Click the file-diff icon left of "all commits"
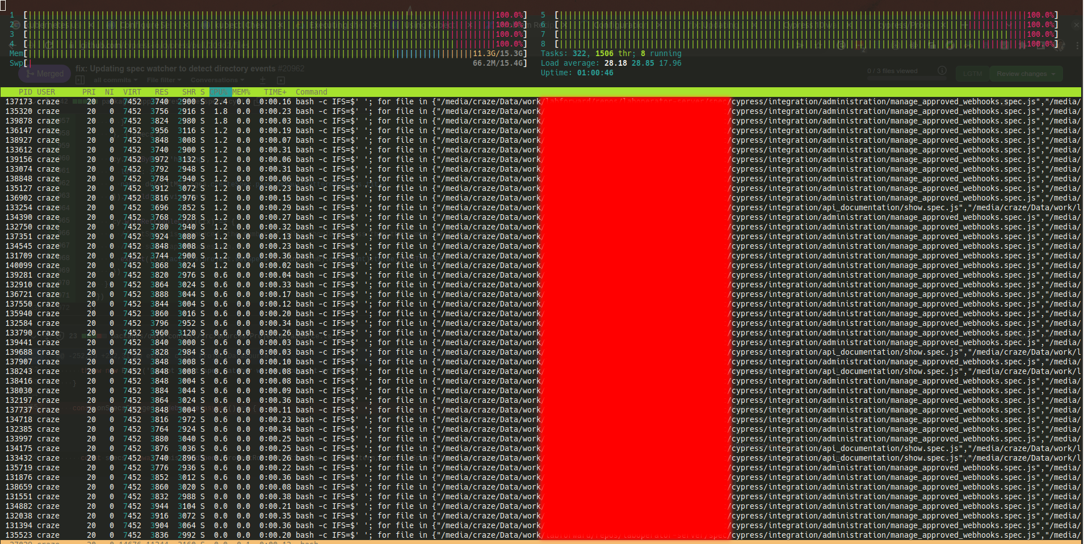 pos(81,79)
